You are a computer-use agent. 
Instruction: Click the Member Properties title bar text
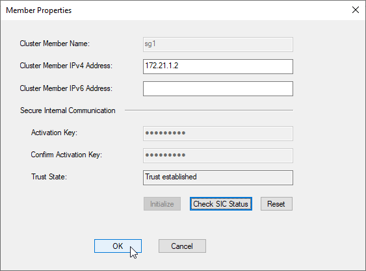click(39, 10)
